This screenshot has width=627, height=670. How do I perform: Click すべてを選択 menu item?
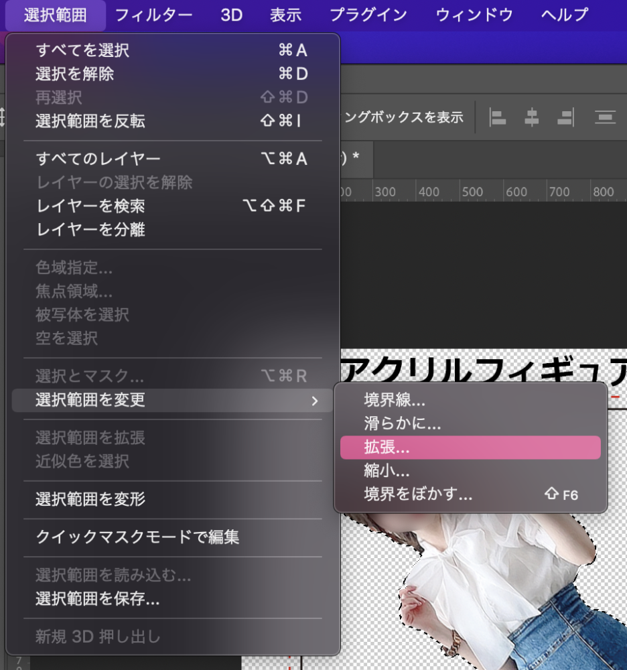[83, 50]
